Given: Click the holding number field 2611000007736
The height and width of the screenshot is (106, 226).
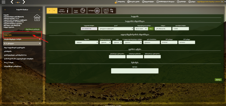Looking at the screenshot, I should (89, 29).
